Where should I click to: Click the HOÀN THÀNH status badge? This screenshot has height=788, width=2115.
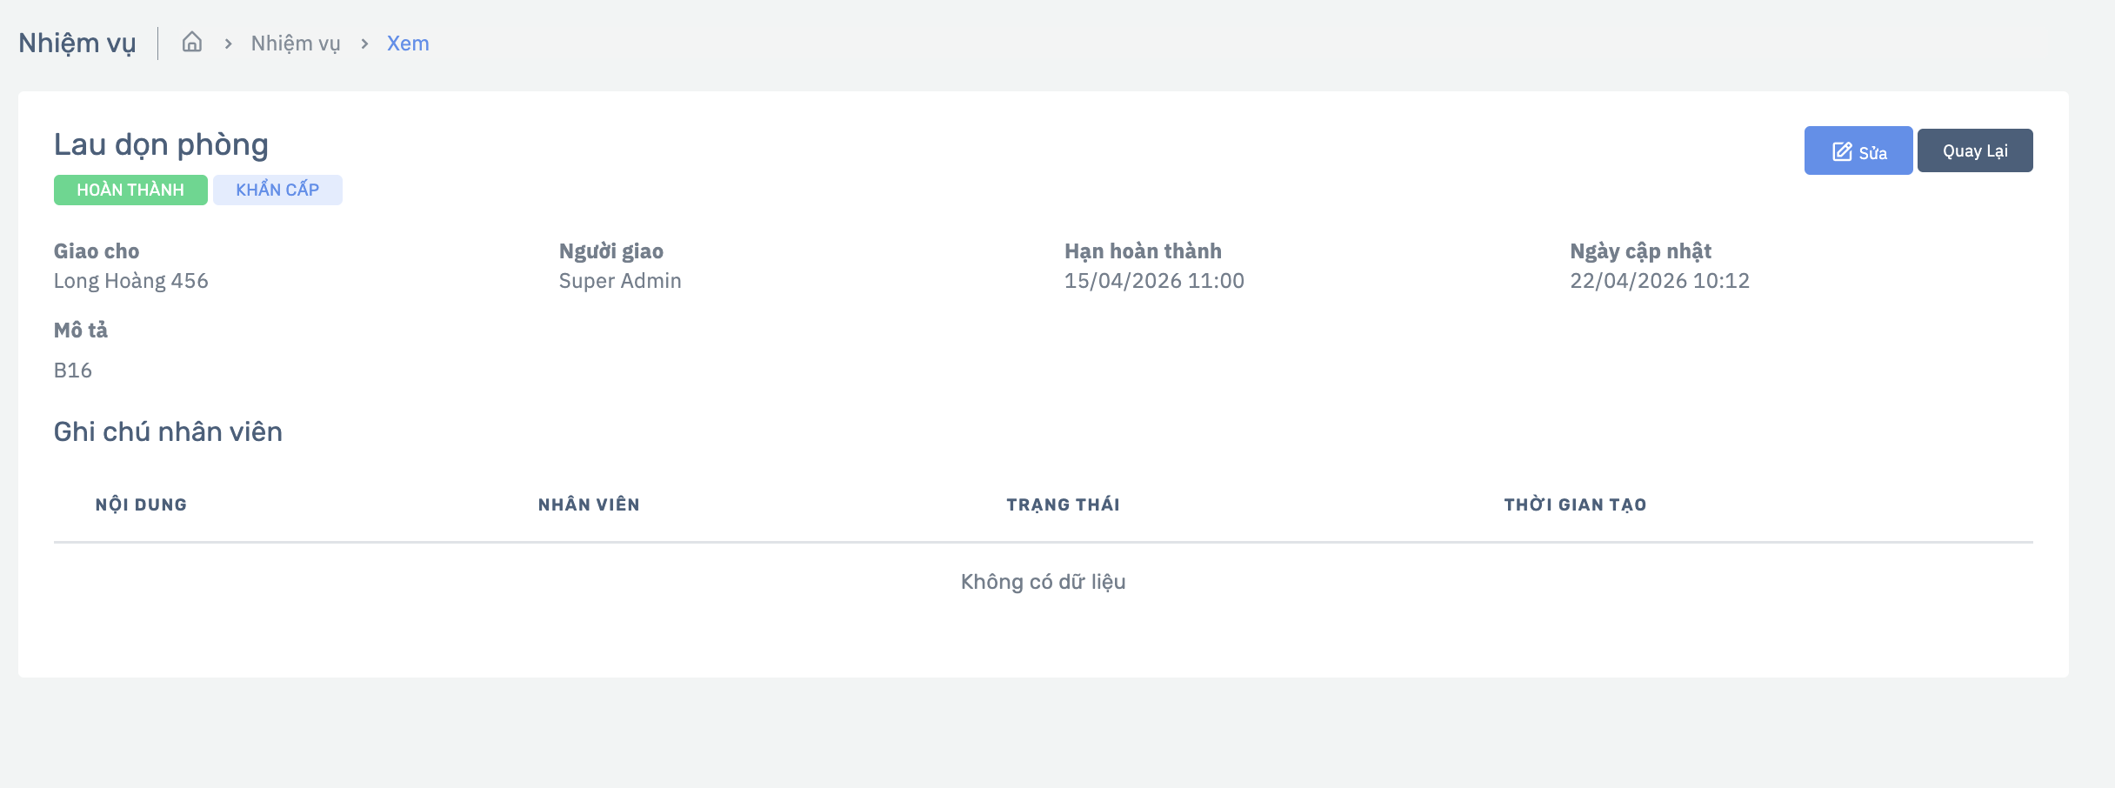pyautogui.click(x=130, y=190)
